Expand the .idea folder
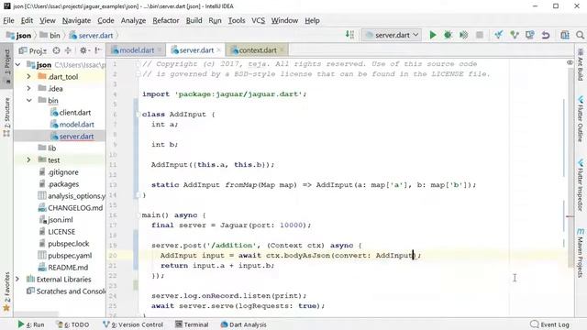This screenshot has height=330, width=587. pos(28,88)
